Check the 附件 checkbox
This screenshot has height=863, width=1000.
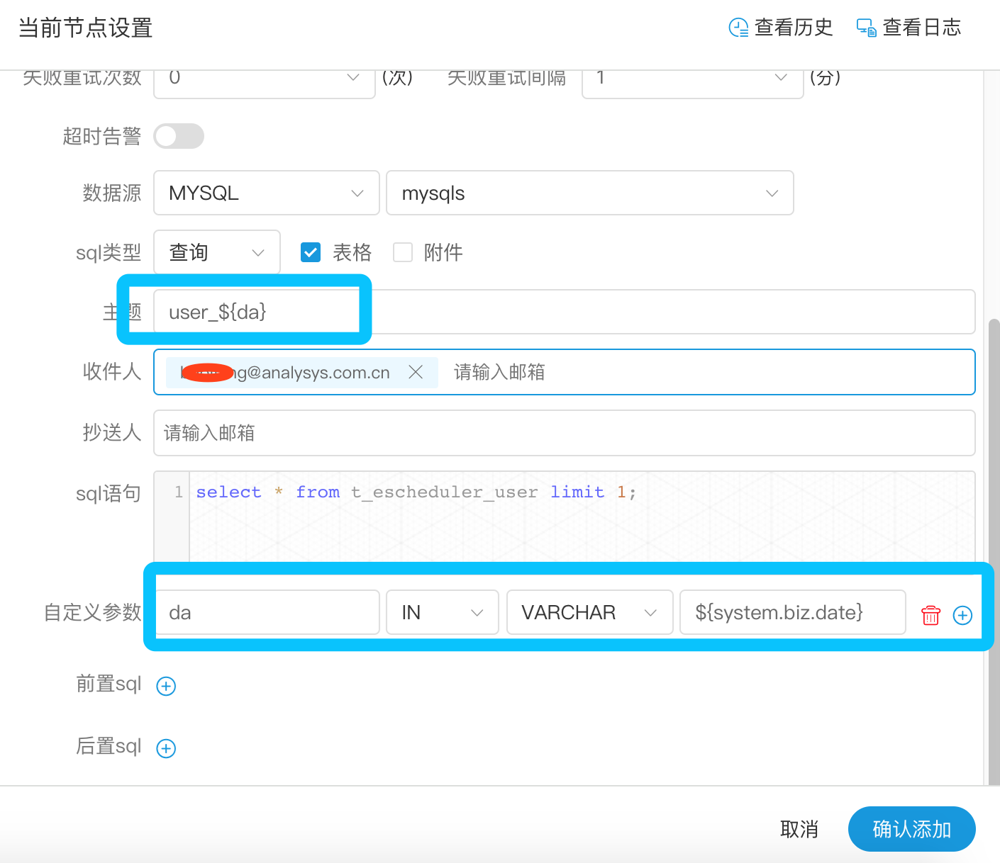point(403,252)
